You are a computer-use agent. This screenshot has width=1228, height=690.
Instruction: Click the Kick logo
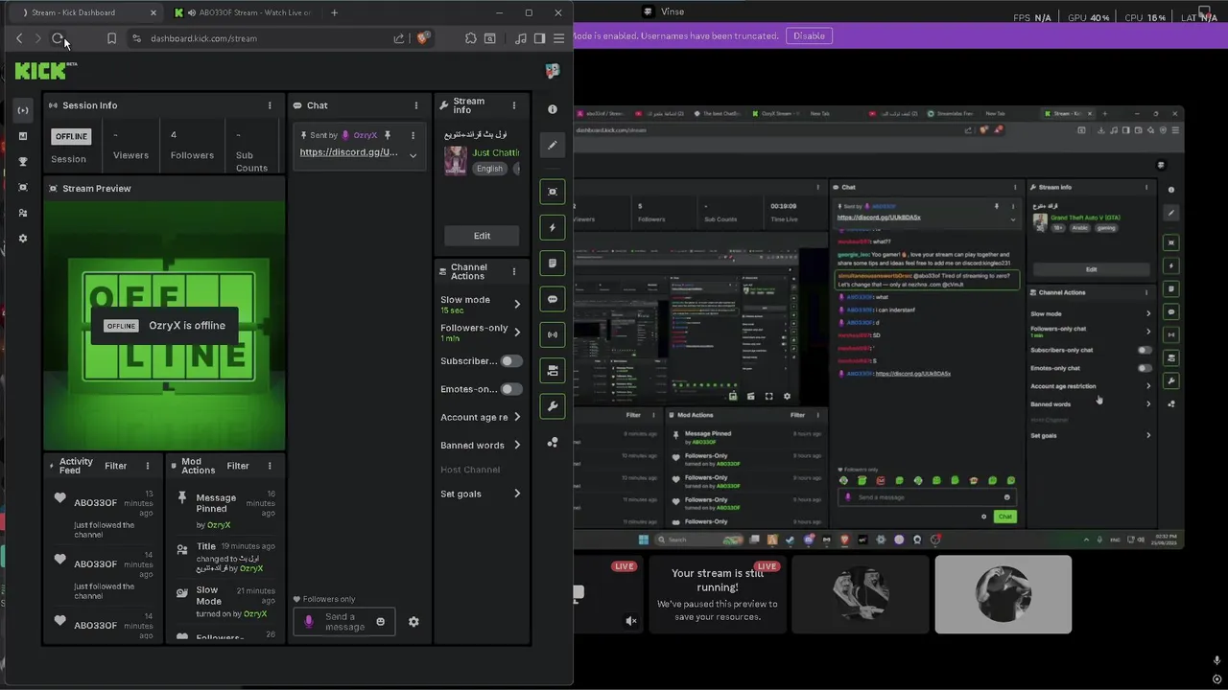point(45,71)
